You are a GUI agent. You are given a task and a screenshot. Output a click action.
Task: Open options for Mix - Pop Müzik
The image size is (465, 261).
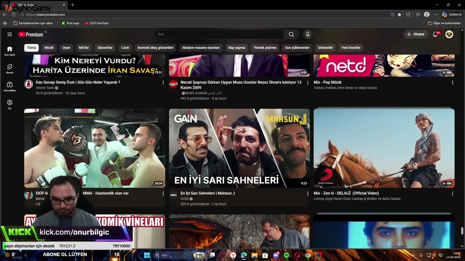click(452, 83)
